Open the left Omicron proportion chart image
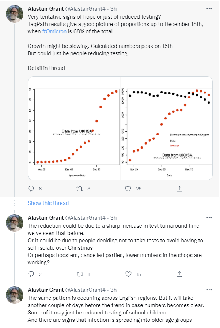220x328 pixels. coord(74,128)
